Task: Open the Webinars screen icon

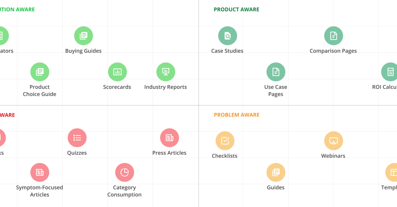Action: (x=333, y=141)
